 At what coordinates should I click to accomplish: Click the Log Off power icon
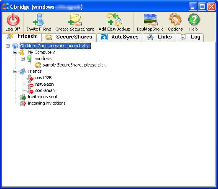click(13, 20)
